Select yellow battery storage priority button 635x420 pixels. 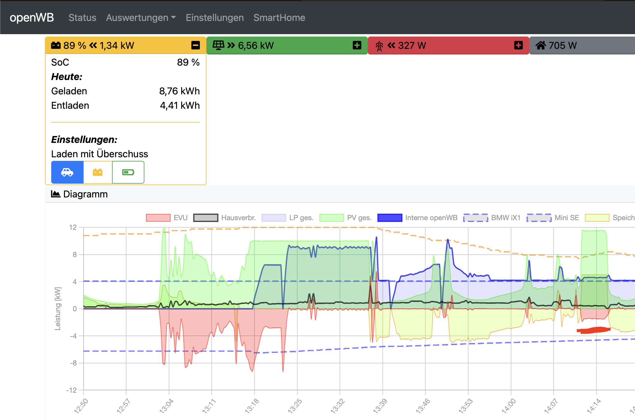point(98,172)
